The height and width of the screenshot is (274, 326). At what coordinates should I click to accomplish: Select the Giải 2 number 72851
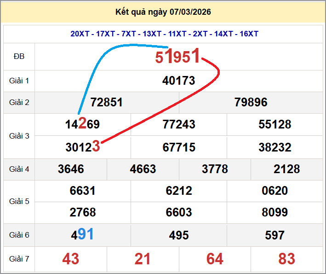tap(107, 102)
